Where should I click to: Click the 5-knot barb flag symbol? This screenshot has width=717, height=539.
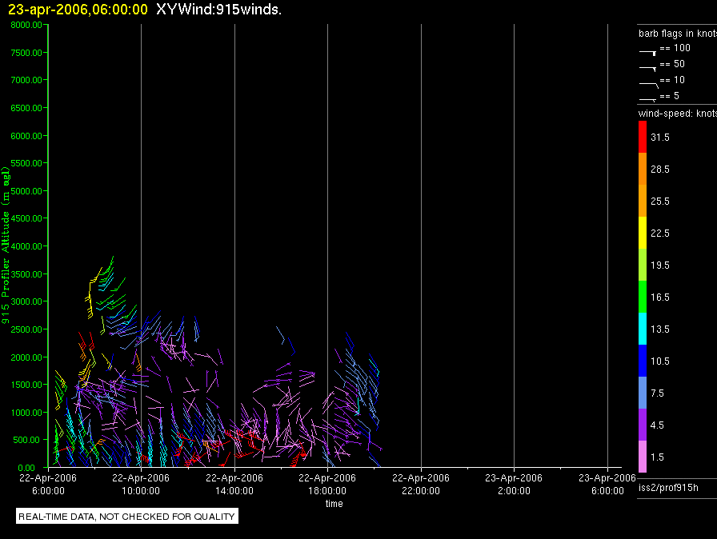tap(647, 98)
